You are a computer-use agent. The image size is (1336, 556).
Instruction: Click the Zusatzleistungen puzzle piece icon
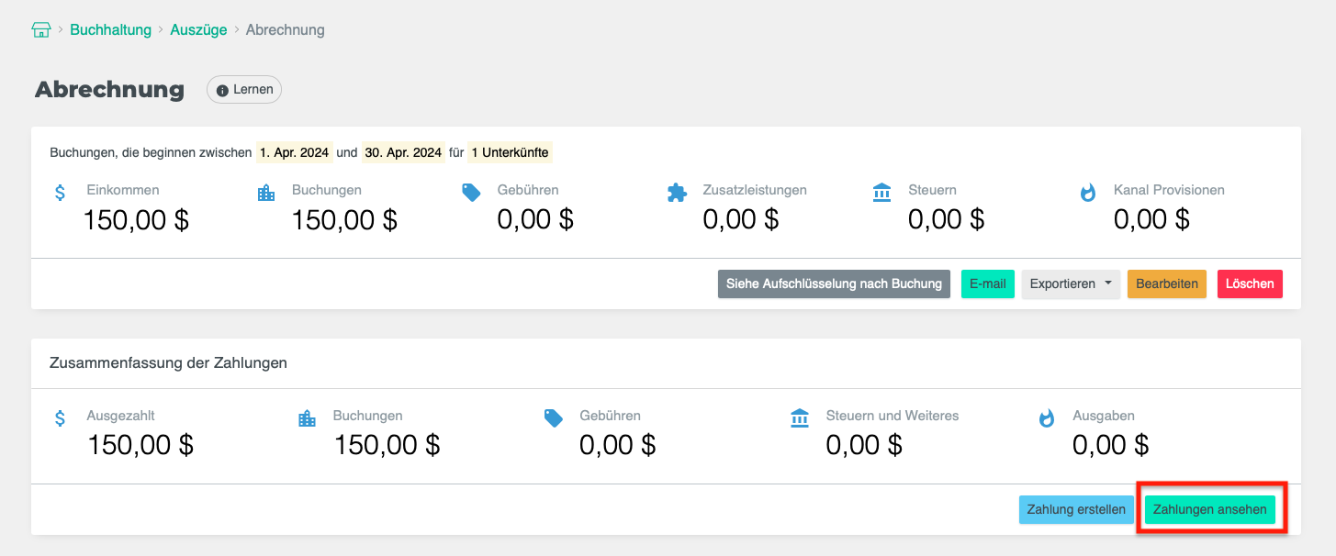677,193
